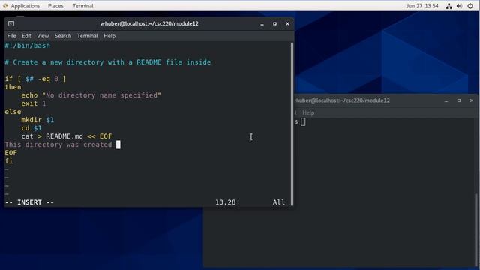Click the power icon in system tray

pos(470,6)
